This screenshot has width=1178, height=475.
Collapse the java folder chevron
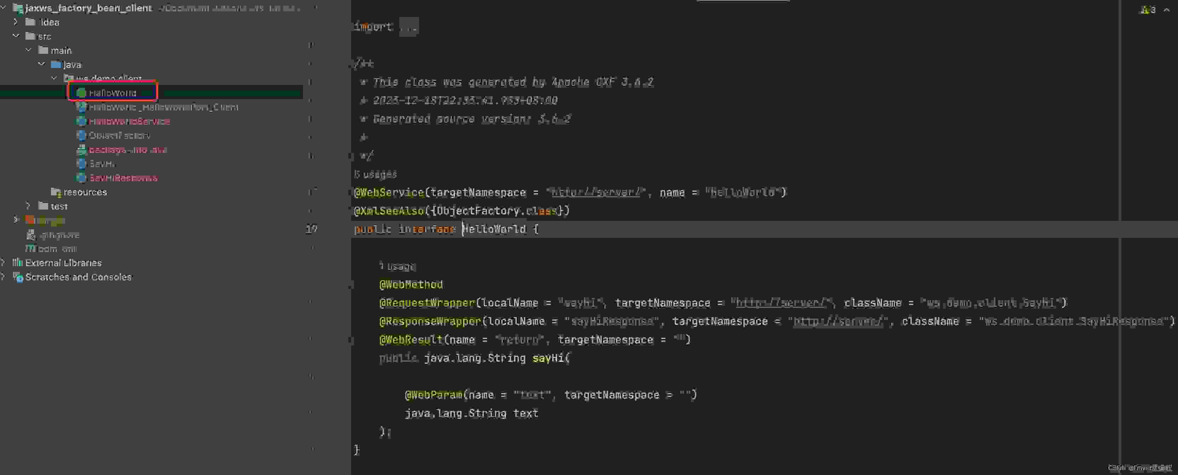click(x=42, y=64)
